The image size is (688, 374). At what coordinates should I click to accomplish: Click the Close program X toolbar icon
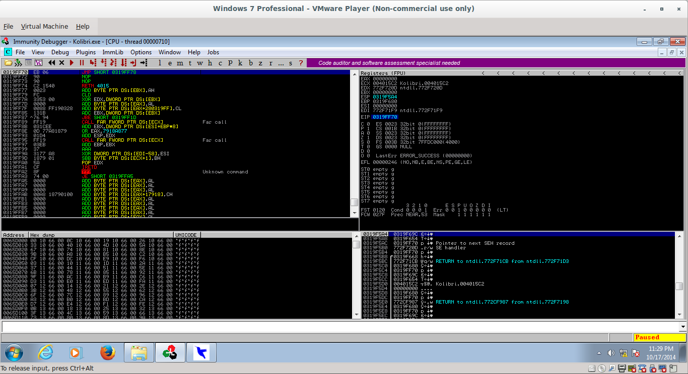(61, 63)
